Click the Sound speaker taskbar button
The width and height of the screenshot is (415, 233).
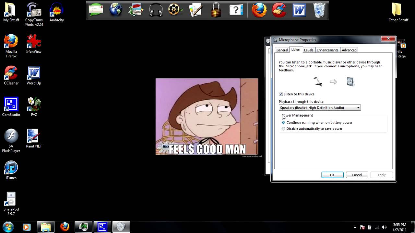pos(121,227)
